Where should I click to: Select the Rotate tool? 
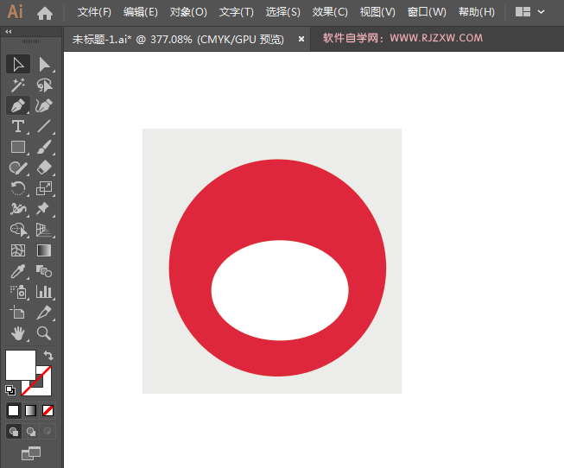[18, 188]
